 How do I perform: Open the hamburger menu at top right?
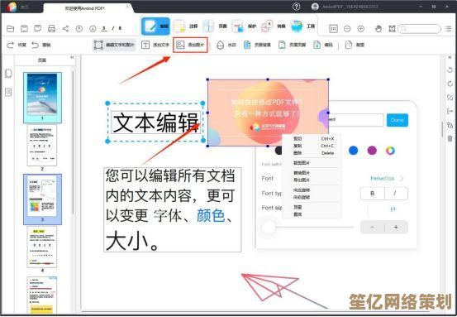coord(448,29)
